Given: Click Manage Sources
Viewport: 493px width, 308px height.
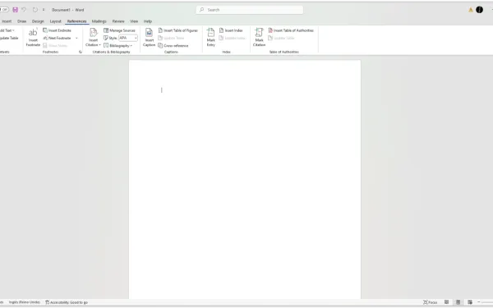Looking at the screenshot, I should pyautogui.click(x=119, y=30).
